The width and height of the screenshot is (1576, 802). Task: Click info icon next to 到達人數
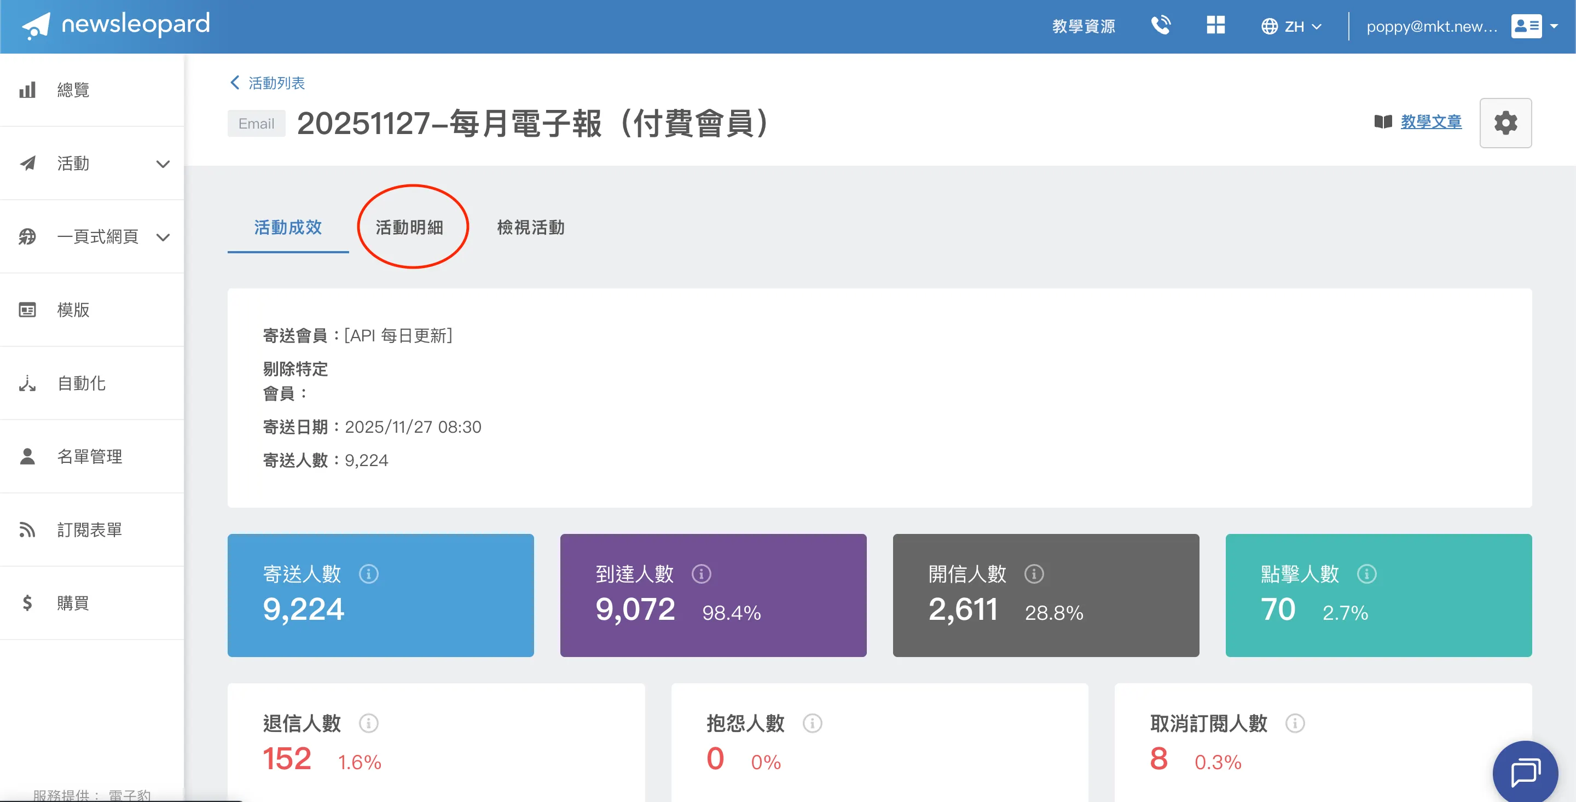701,574
